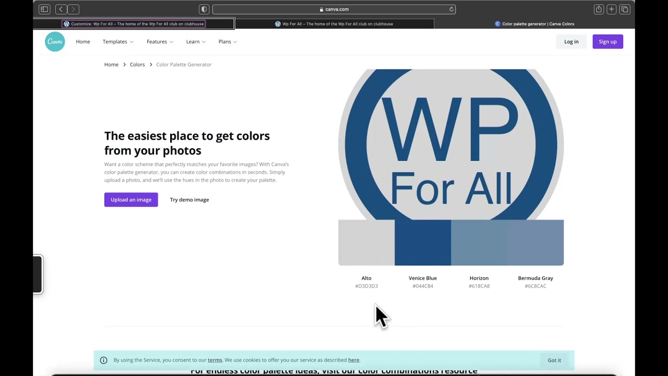Click the heading about colors from photos

tap(187, 143)
